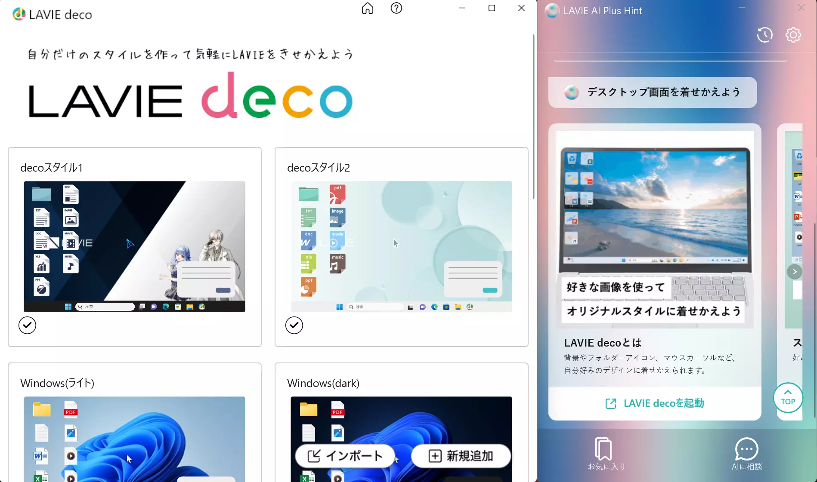Screen dimensions: 817x482
Task: Open the settings gear in LAVIE AI Plus Hint
Action: click(793, 35)
